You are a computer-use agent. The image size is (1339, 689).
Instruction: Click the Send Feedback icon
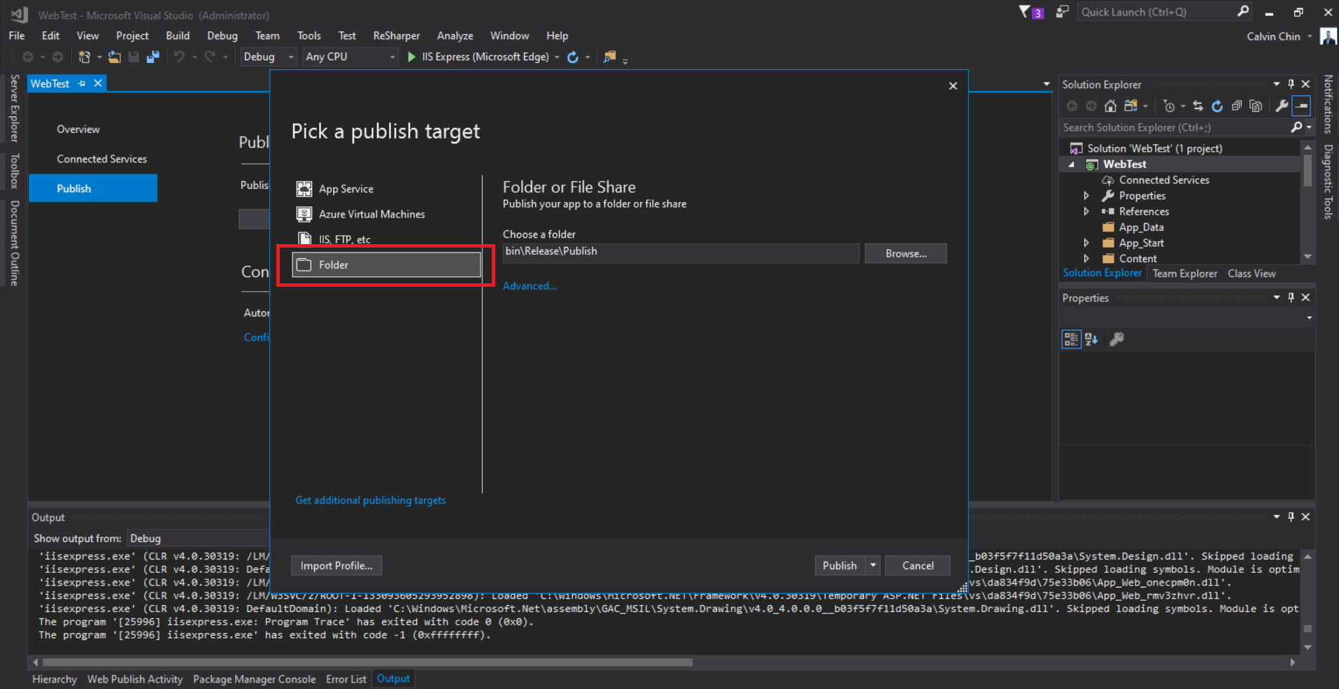(x=1063, y=12)
